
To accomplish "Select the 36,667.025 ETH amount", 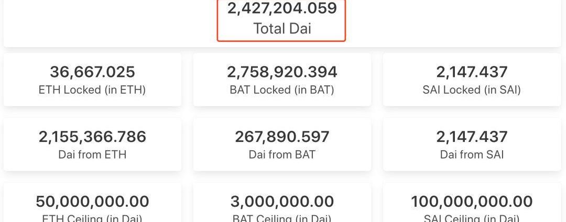I will point(92,72).
